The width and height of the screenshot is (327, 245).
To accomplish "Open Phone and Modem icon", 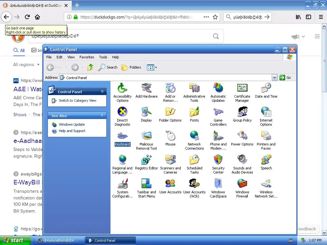I will coord(218,140).
